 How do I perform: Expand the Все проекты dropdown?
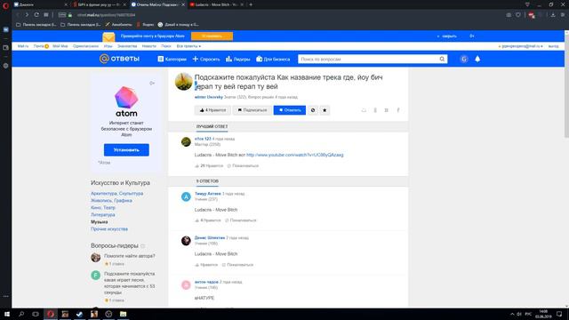[188, 46]
